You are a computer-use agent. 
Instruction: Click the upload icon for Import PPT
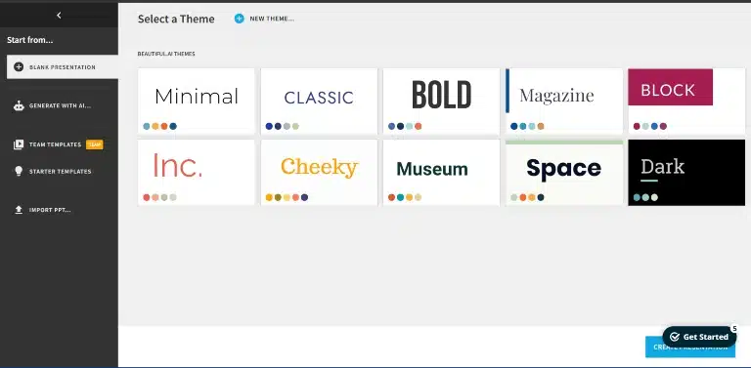point(19,210)
